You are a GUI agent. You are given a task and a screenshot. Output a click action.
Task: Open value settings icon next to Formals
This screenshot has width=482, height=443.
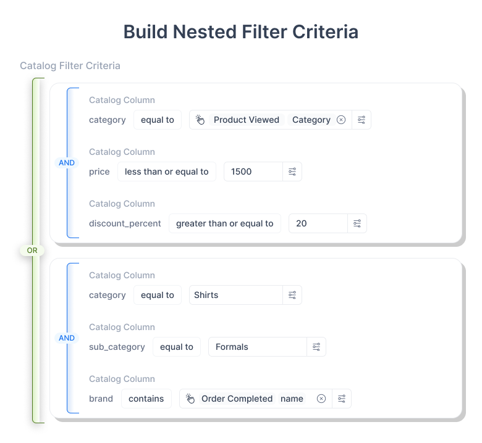pyautogui.click(x=316, y=347)
